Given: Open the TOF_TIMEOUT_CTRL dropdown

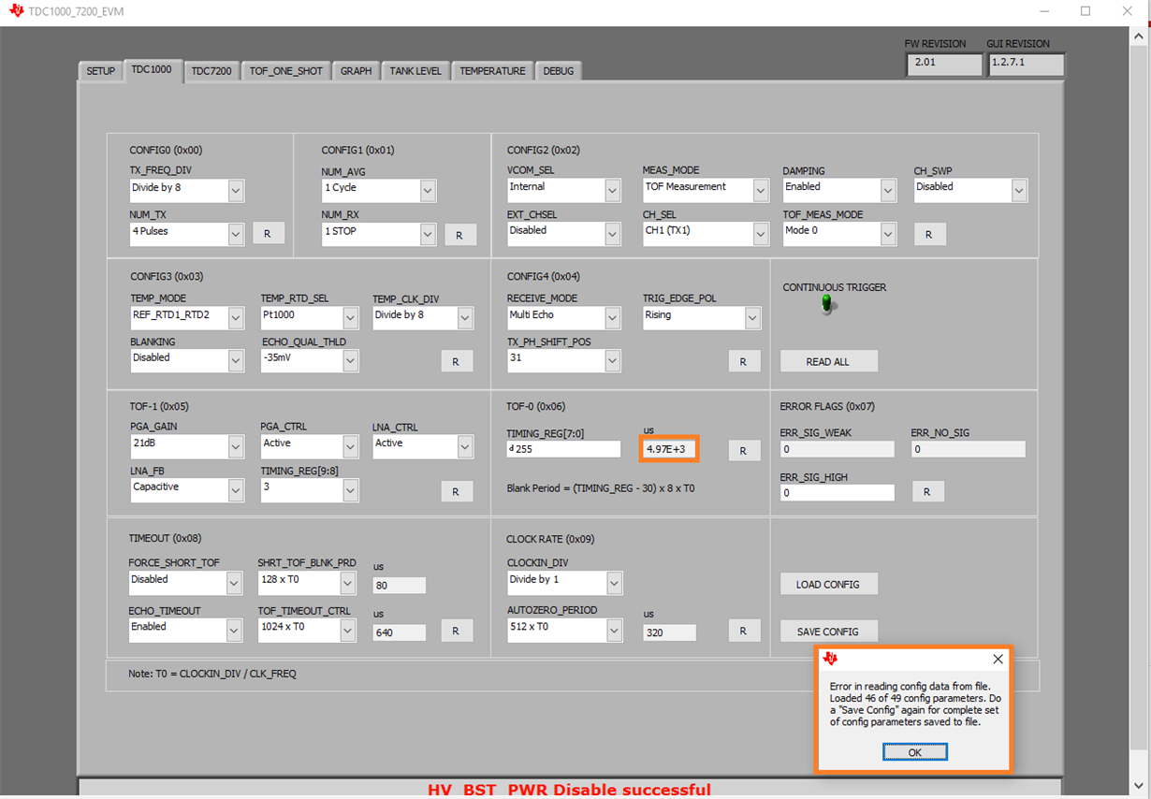Looking at the screenshot, I should (347, 631).
